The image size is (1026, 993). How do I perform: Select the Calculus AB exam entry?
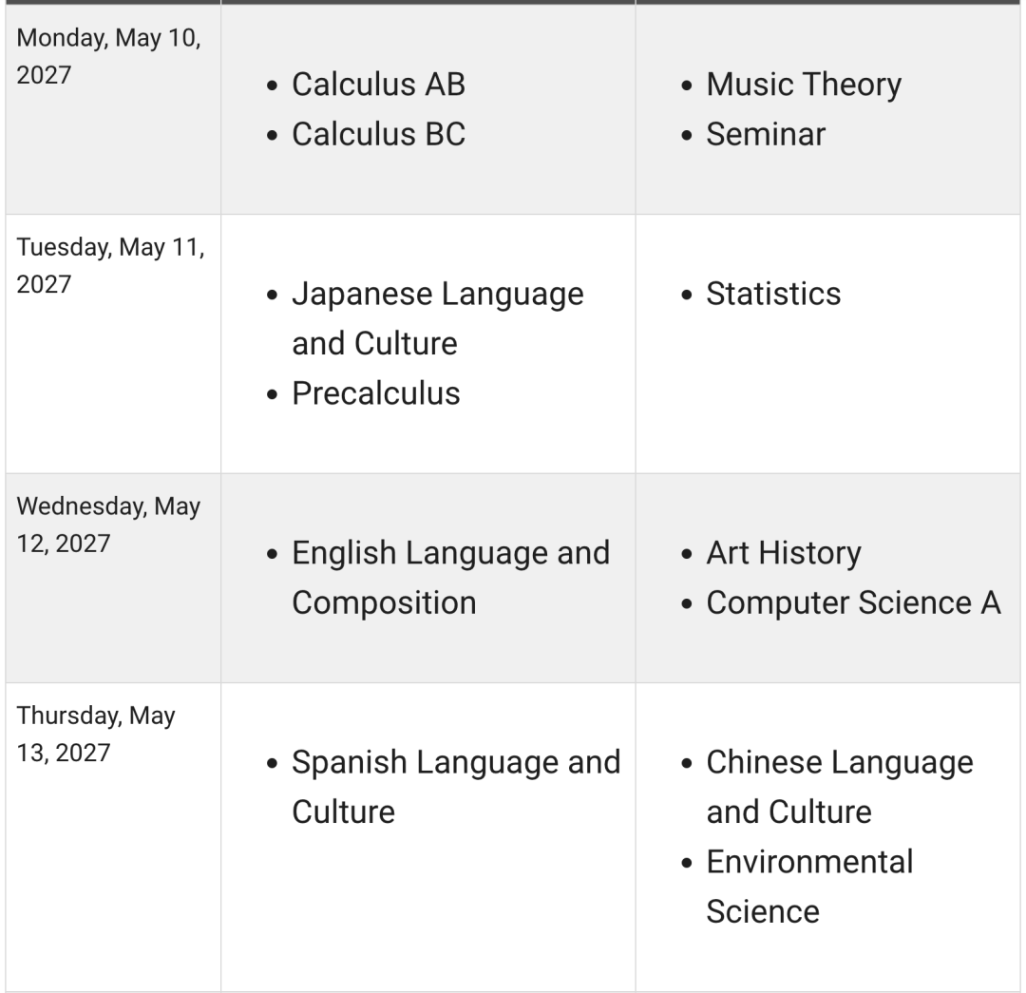coord(378,85)
